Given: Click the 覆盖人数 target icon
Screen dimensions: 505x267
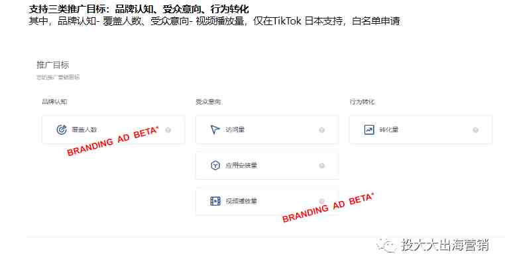Looking at the screenshot, I should pos(62,130).
